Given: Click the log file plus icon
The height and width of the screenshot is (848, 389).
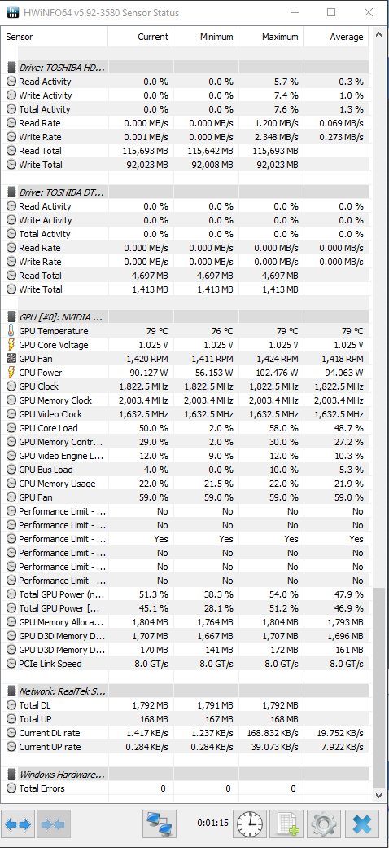Looking at the screenshot, I should pyautogui.click(x=286, y=824).
